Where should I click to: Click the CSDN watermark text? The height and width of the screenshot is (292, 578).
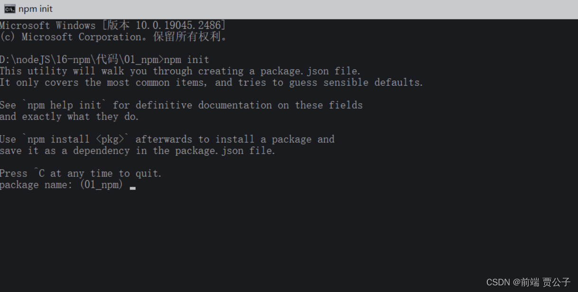(528, 283)
